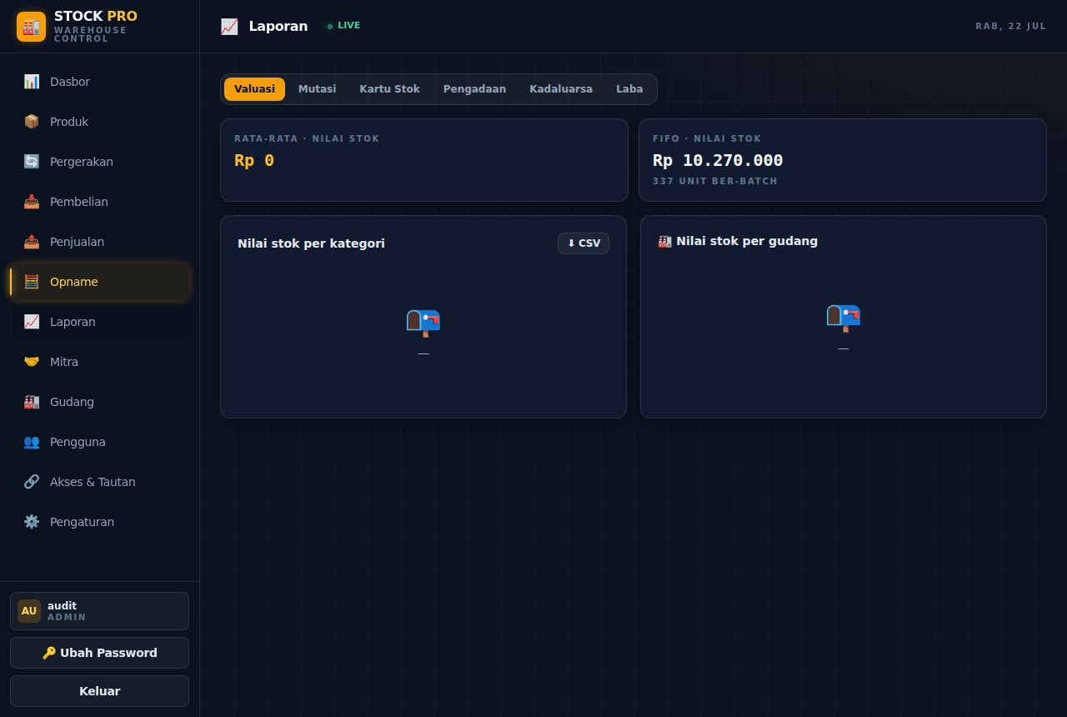Click the Pembelian inbox tray icon
The width and height of the screenshot is (1067, 717).
[32, 202]
